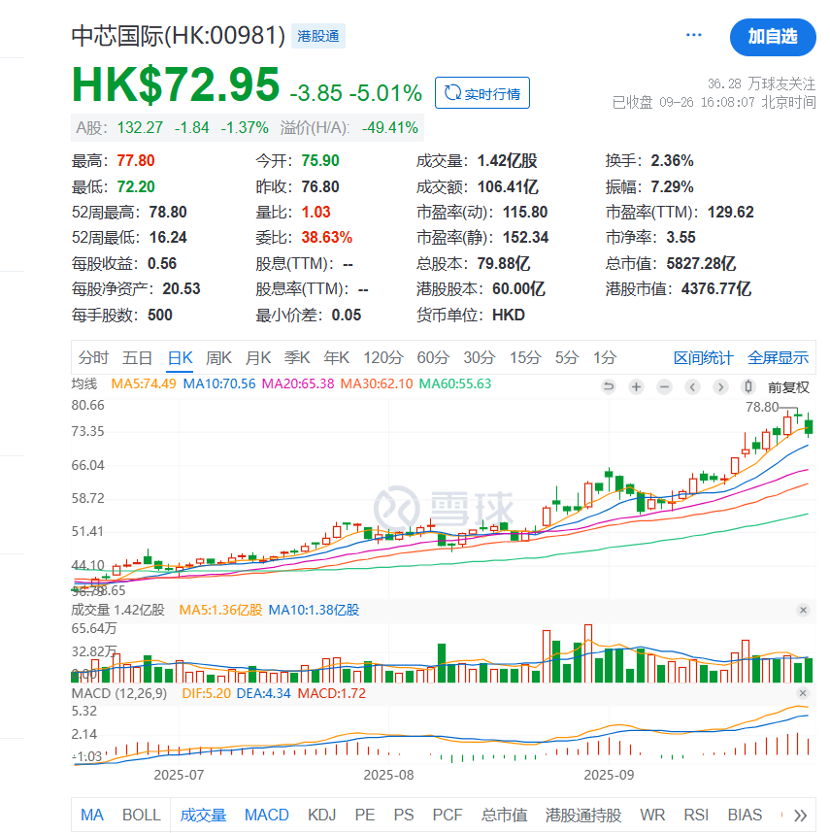
Task: Toggle the 成交量 indicator in bottom bar
Action: tap(204, 815)
